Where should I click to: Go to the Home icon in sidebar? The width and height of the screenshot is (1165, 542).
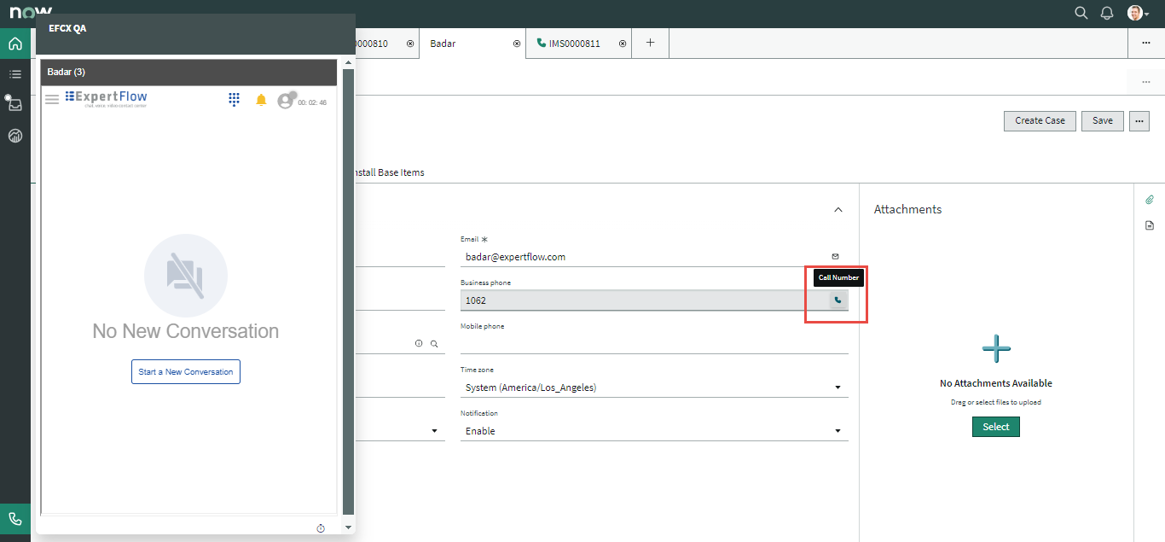15,44
